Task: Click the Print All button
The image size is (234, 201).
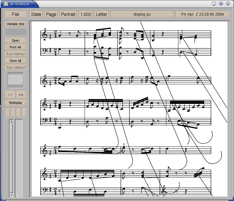Action: [x=15, y=47]
